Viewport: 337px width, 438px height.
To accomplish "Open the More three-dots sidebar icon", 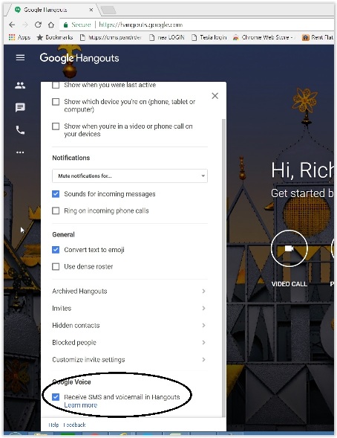I will tap(20, 152).
